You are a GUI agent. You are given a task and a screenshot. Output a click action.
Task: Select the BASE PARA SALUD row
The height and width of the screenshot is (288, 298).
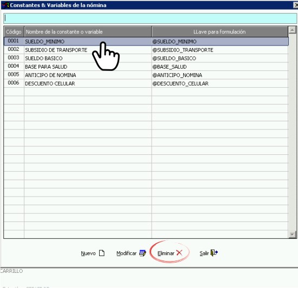[x=146, y=67]
